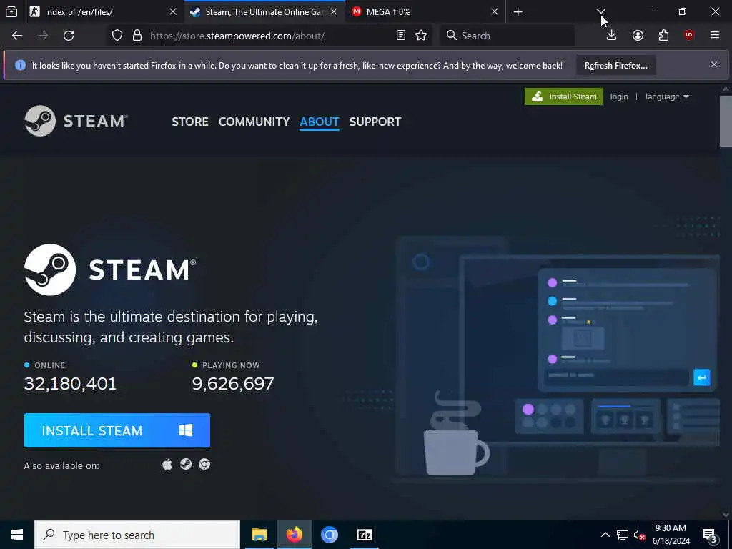The width and height of the screenshot is (732, 549).
Task: Open the Firefox hamburger application menu
Action: 715,36
